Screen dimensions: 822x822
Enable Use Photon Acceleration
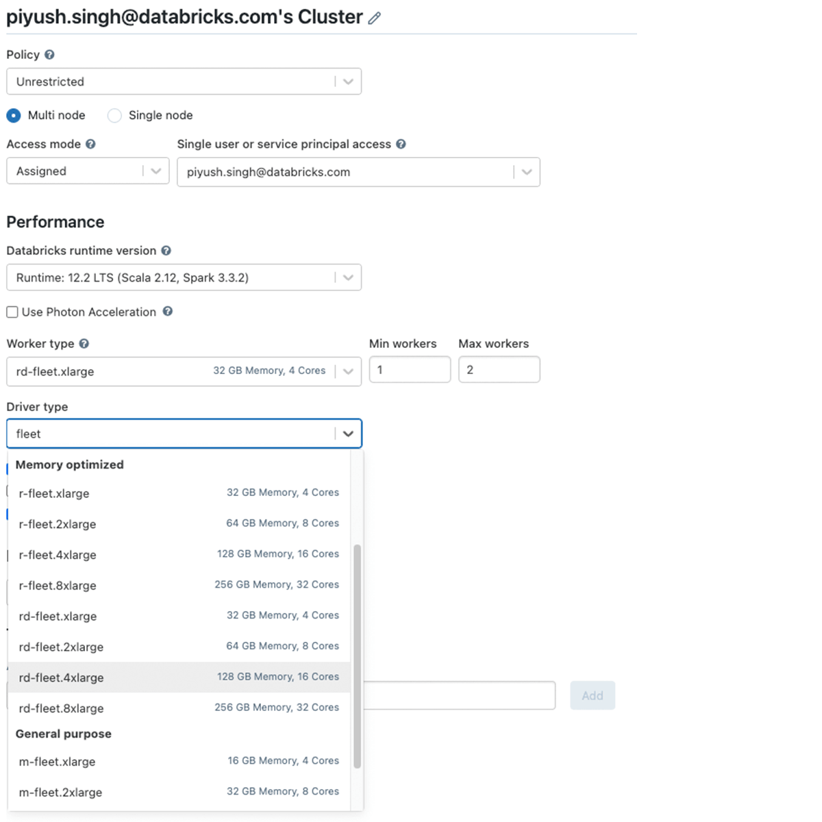pyautogui.click(x=12, y=312)
